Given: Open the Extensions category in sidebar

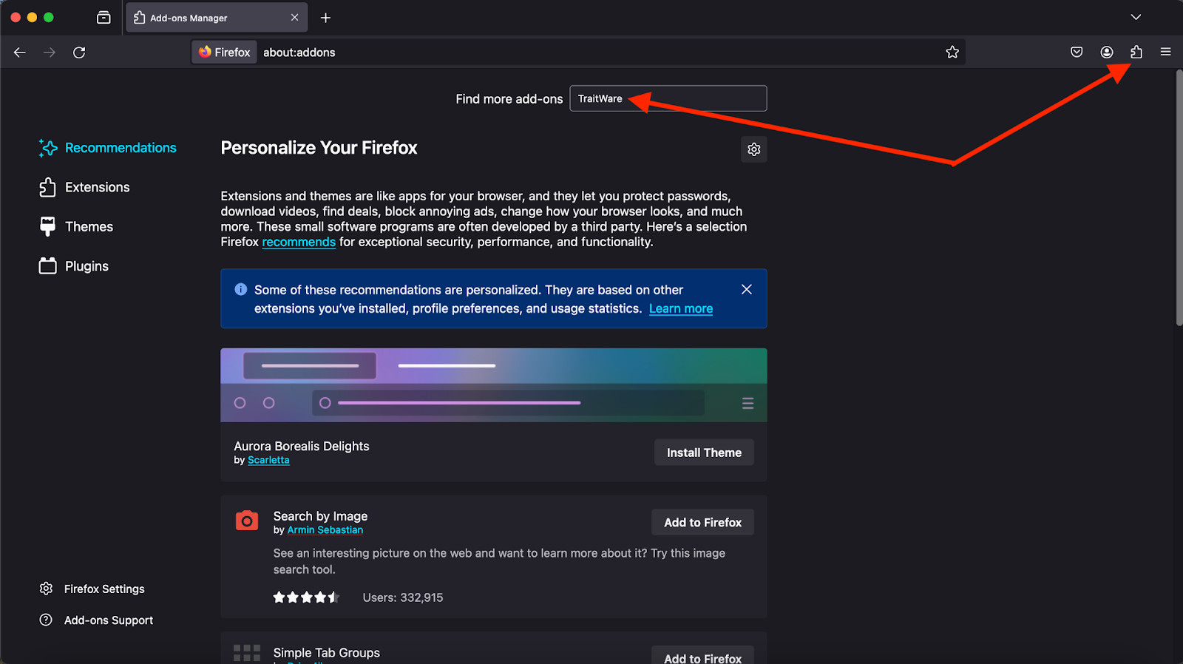Looking at the screenshot, I should (x=84, y=187).
